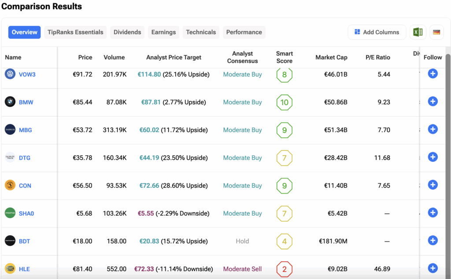
Task: Show the Performance tab
Action: coord(244,32)
